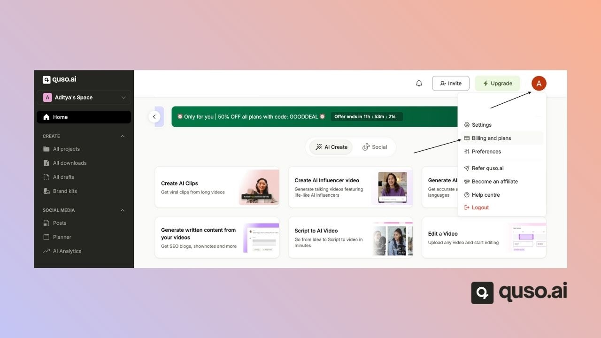Click the Home house icon
Screen dimensions: 601x338
click(46, 117)
